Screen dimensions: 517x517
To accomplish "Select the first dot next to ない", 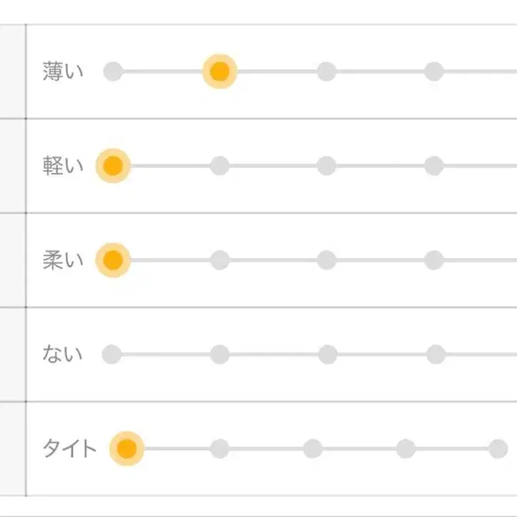I will pos(112,354).
